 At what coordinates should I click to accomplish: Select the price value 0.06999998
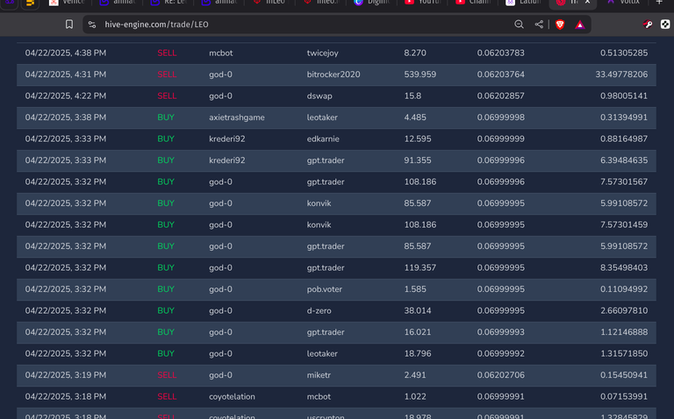(x=501, y=117)
